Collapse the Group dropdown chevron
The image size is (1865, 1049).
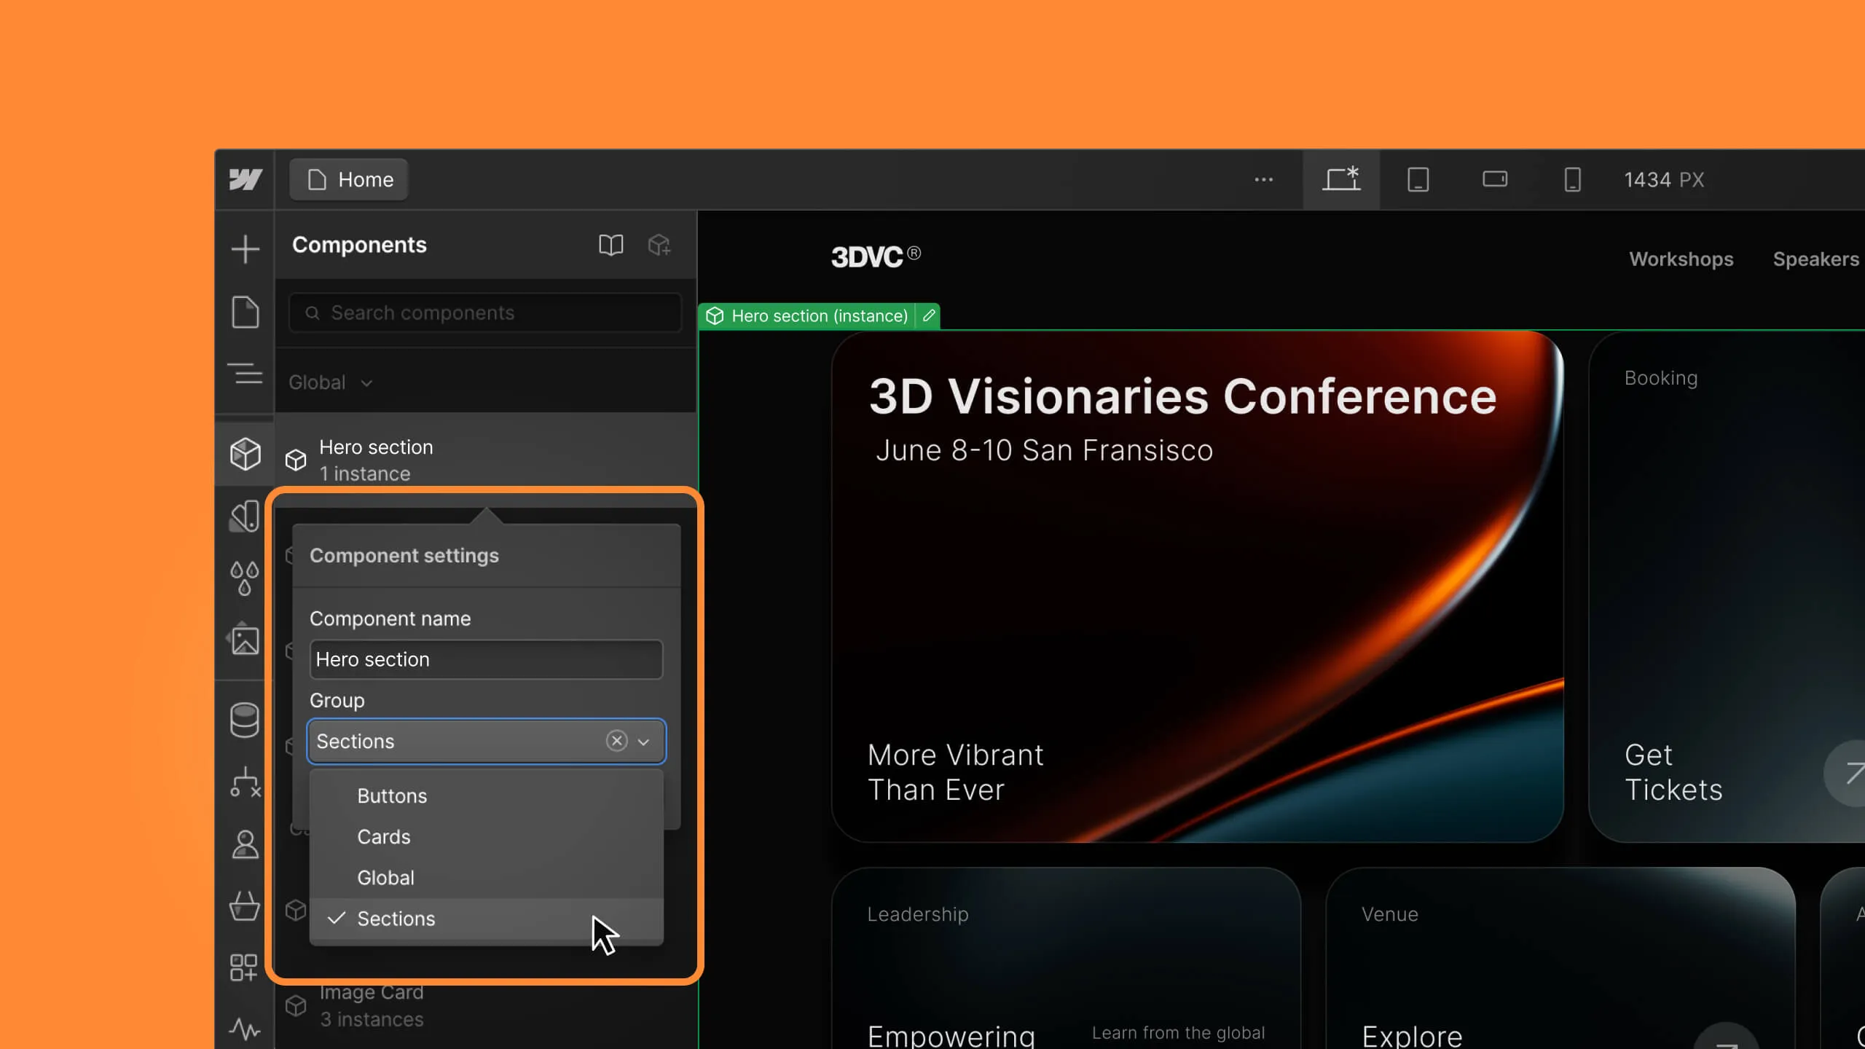click(643, 742)
